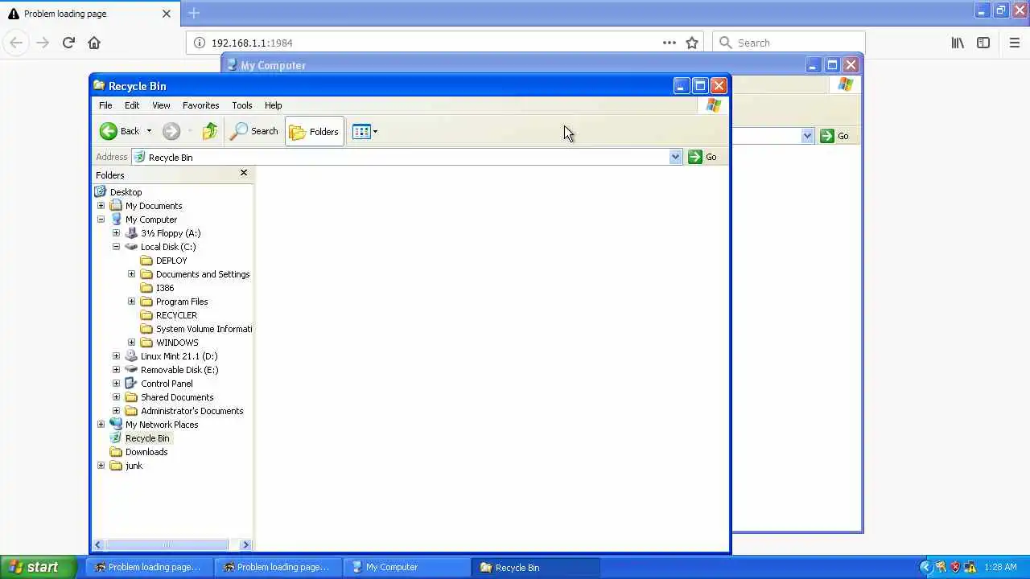The width and height of the screenshot is (1030, 579).
Task: Click the greyed Forward arrow icon
Action: click(171, 131)
